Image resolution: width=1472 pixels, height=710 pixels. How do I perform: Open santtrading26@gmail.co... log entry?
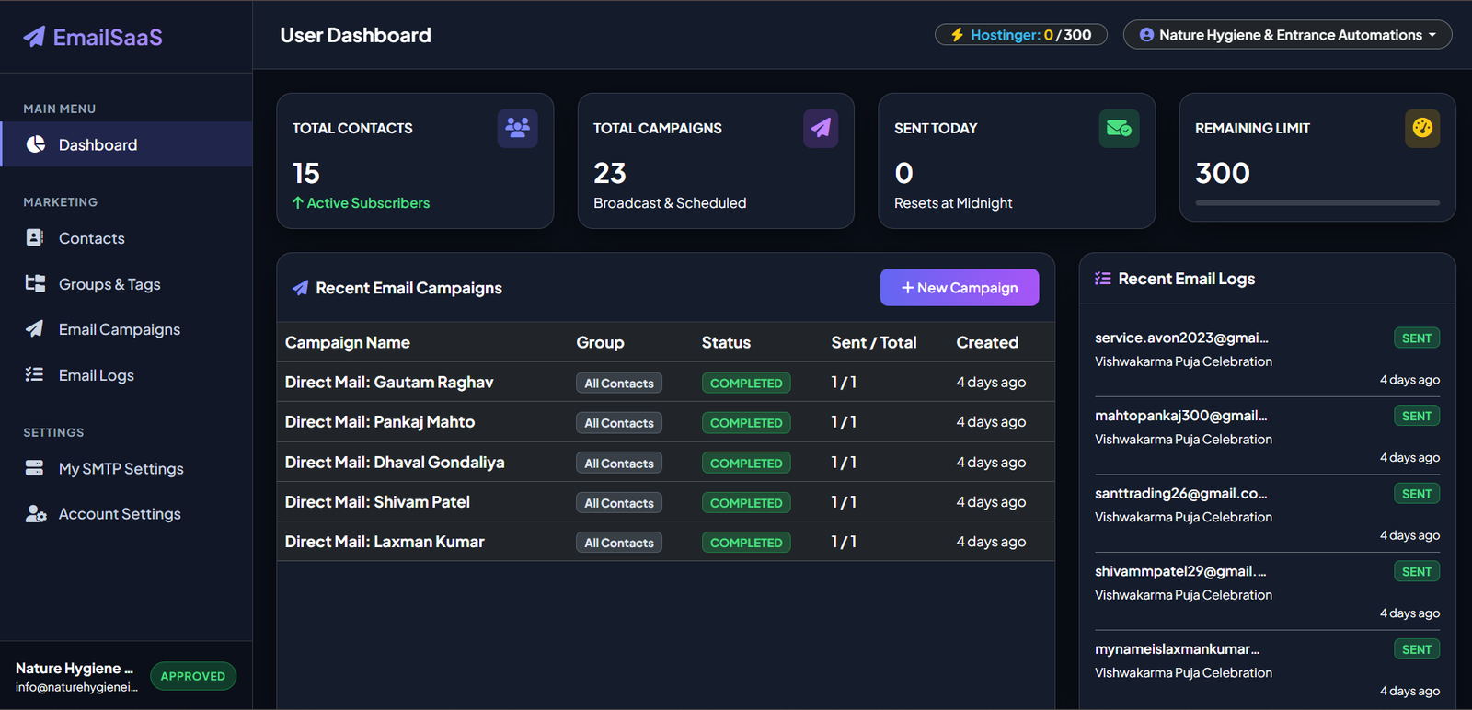click(1267, 514)
